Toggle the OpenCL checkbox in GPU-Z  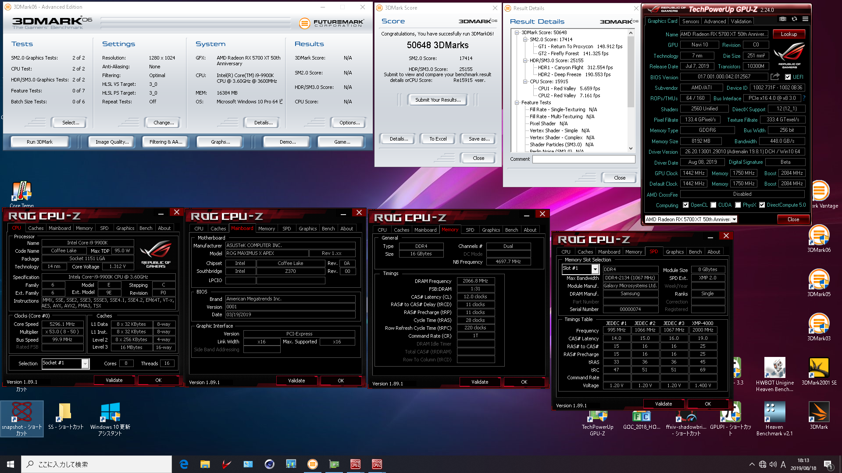click(x=685, y=205)
